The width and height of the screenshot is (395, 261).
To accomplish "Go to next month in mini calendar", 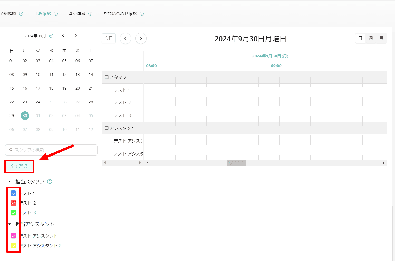I will tap(76, 36).
